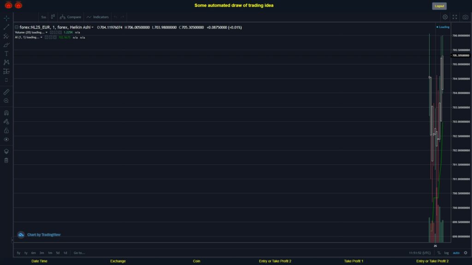This screenshot has height=265, width=472.
Task: Click the Date Time column header
Action: point(40,261)
